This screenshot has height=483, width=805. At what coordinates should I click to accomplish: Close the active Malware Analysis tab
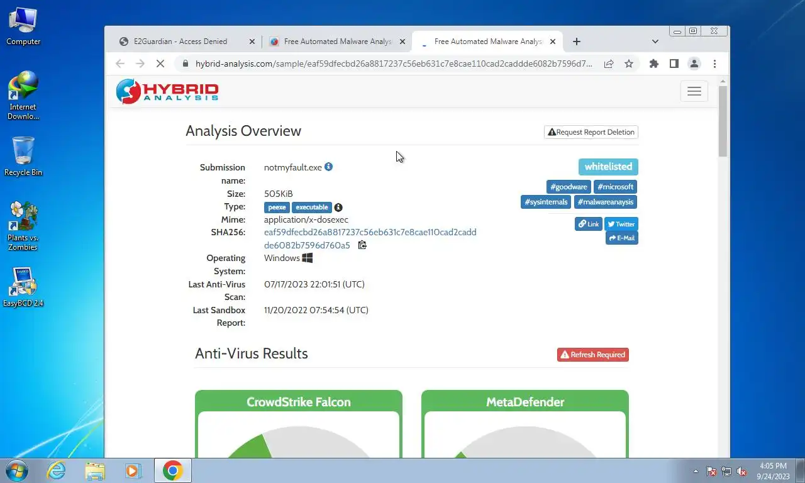(553, 42)
